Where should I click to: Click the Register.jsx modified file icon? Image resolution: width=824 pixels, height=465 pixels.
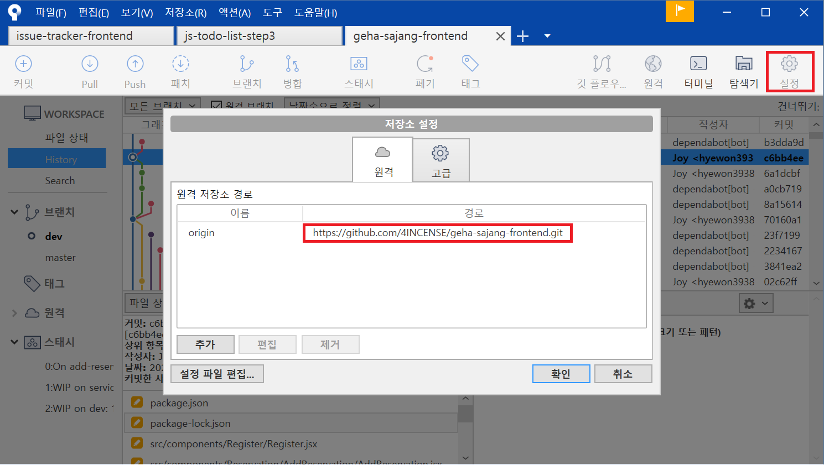[137, 443]
